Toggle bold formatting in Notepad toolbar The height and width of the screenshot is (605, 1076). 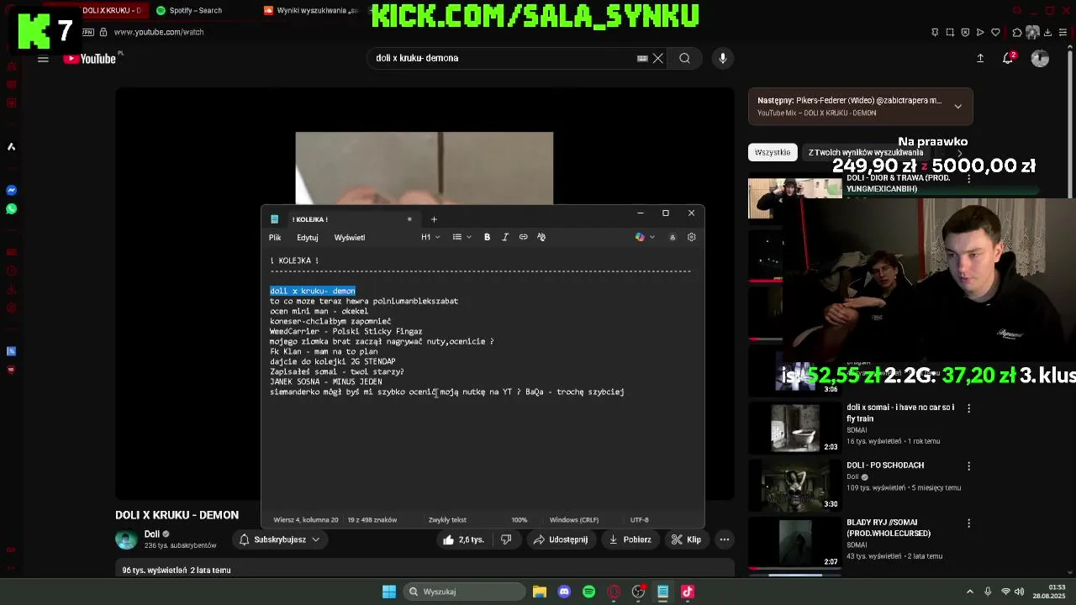coord(487,237)
